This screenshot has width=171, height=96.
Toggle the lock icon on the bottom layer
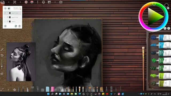(7, 22)
